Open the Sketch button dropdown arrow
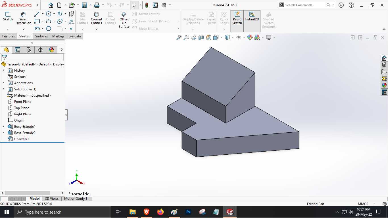The width and height of the screenshot is (388, 221). click(8, 29)
